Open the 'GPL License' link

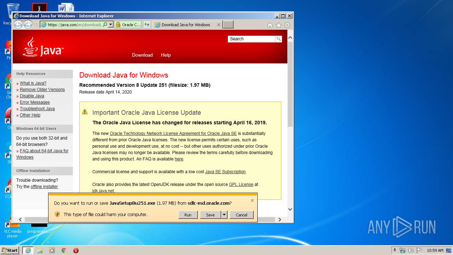(241, 185)
